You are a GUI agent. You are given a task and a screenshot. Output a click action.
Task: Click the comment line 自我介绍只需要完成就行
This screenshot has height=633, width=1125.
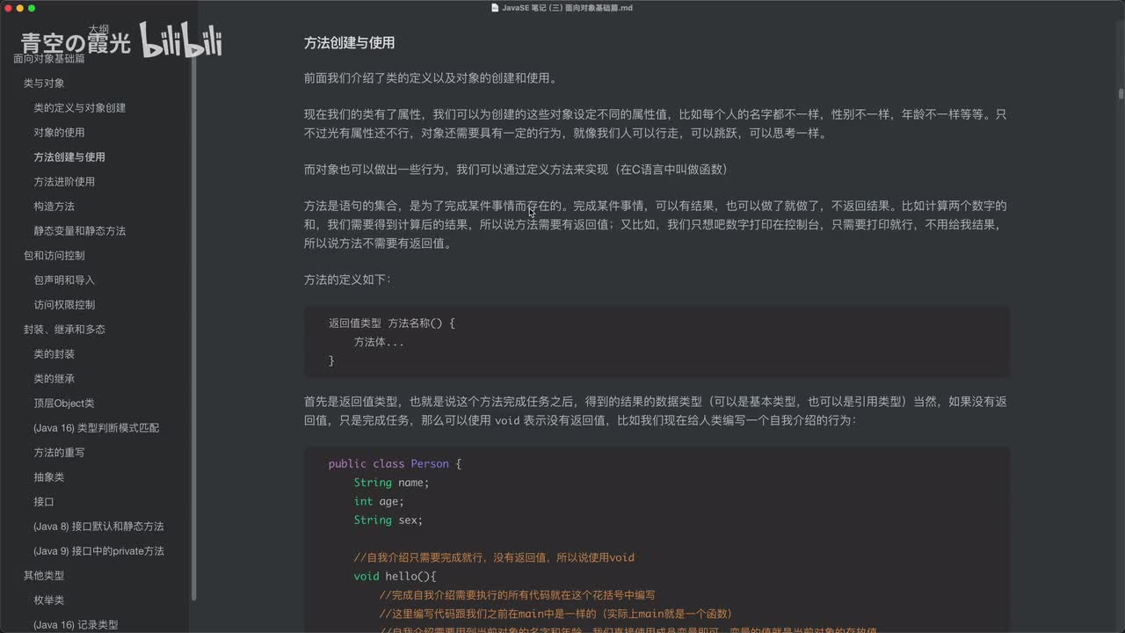click(494, 557)
